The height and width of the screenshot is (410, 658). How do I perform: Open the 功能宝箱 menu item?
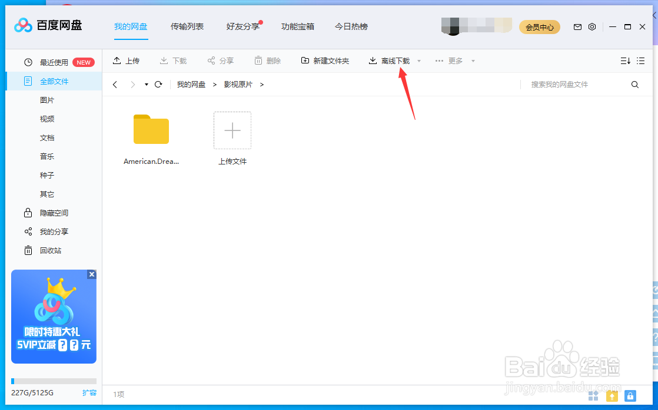298,26
